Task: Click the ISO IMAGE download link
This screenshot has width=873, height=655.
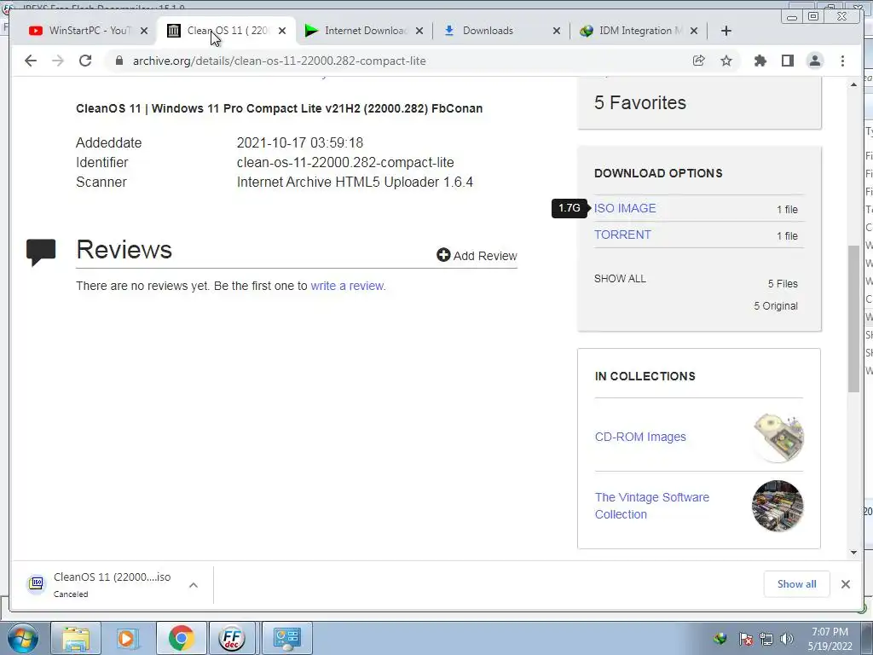Action: coord(625,208)
